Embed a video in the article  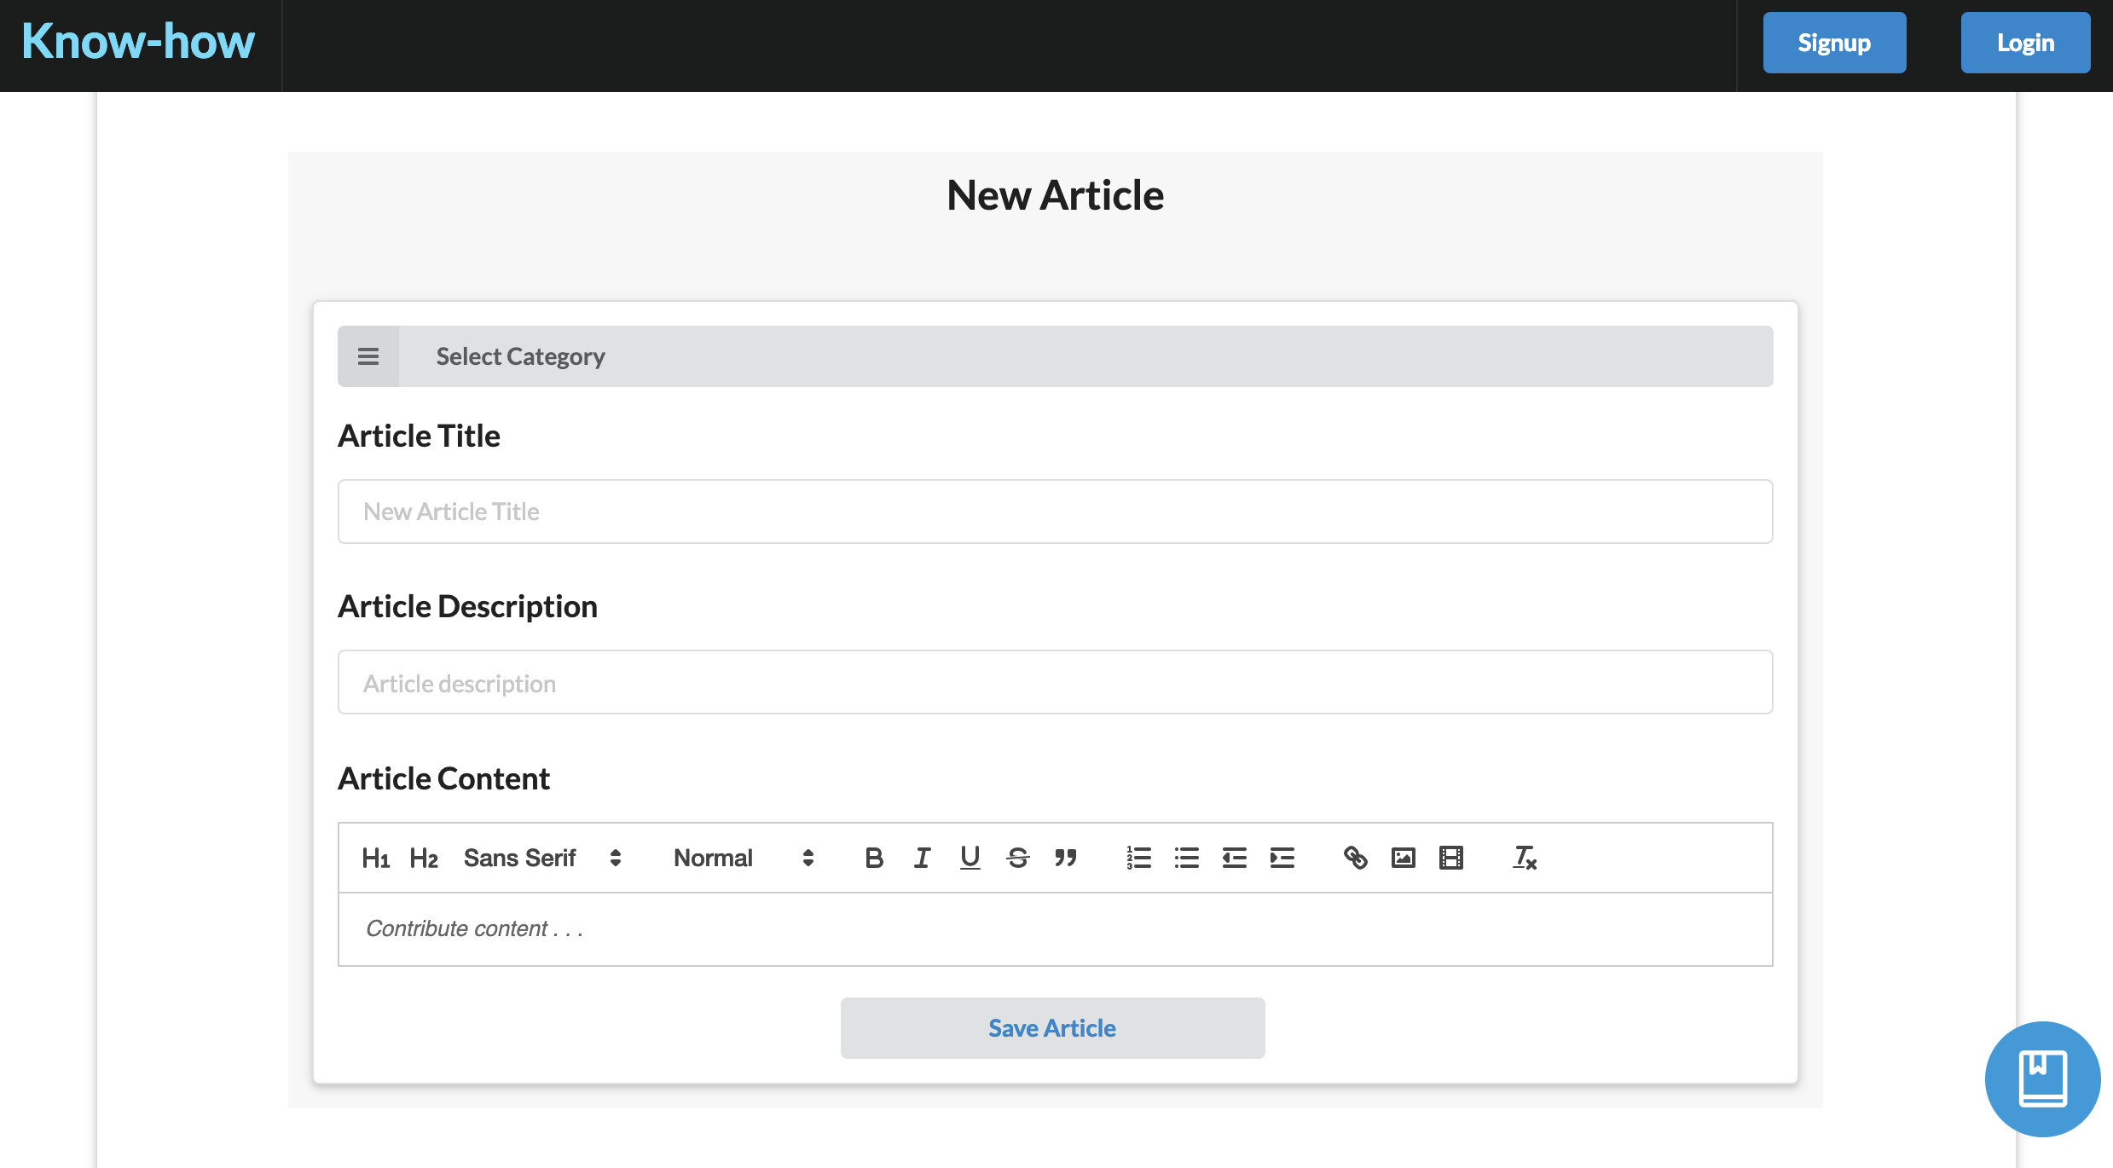[x=1450, y=858]
